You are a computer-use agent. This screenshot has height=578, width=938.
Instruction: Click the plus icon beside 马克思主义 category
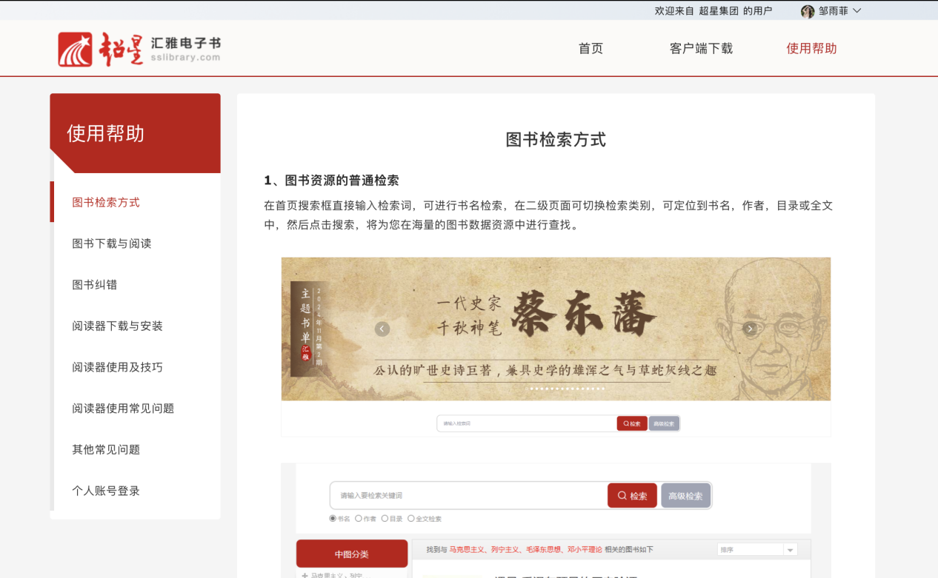(x=305, y=575)
